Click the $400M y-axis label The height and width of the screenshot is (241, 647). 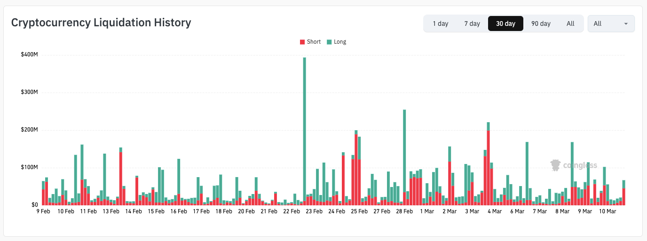pyautogui.click(x=29, y=55)
